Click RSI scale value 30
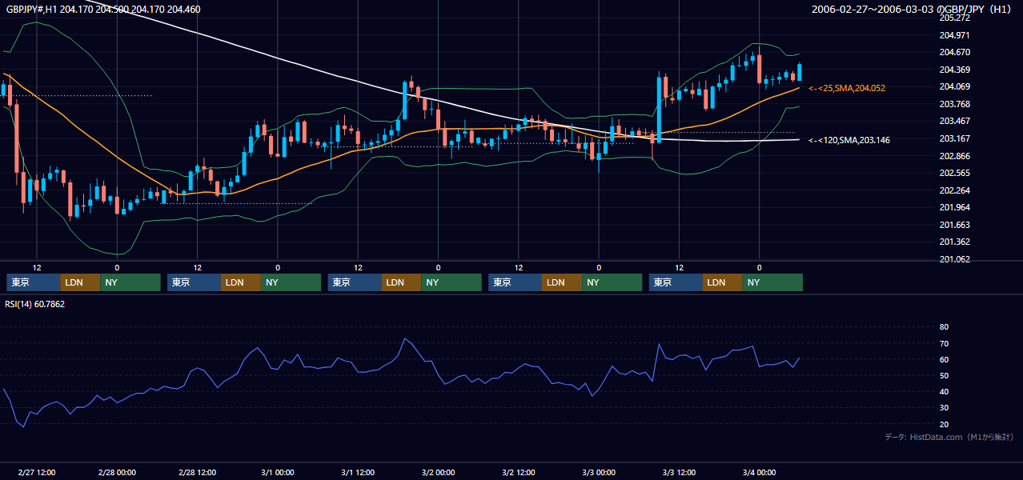 (x=944, y=408)
